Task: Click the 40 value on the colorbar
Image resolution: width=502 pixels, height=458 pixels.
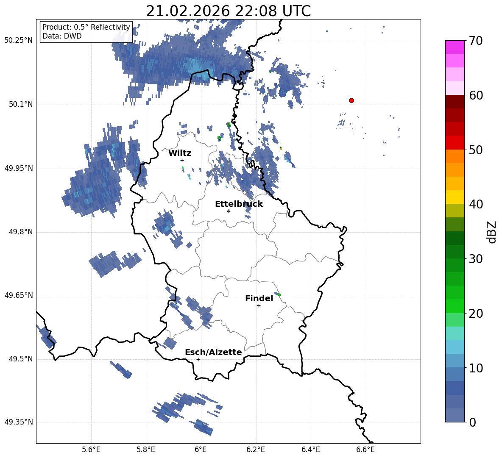Action: point(475,204)
